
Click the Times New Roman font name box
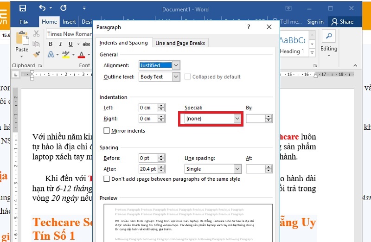69,34
